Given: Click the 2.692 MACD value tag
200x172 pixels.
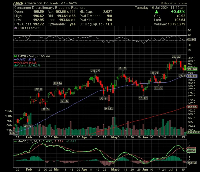Looking at the screenshot, I should coord(191,151).
